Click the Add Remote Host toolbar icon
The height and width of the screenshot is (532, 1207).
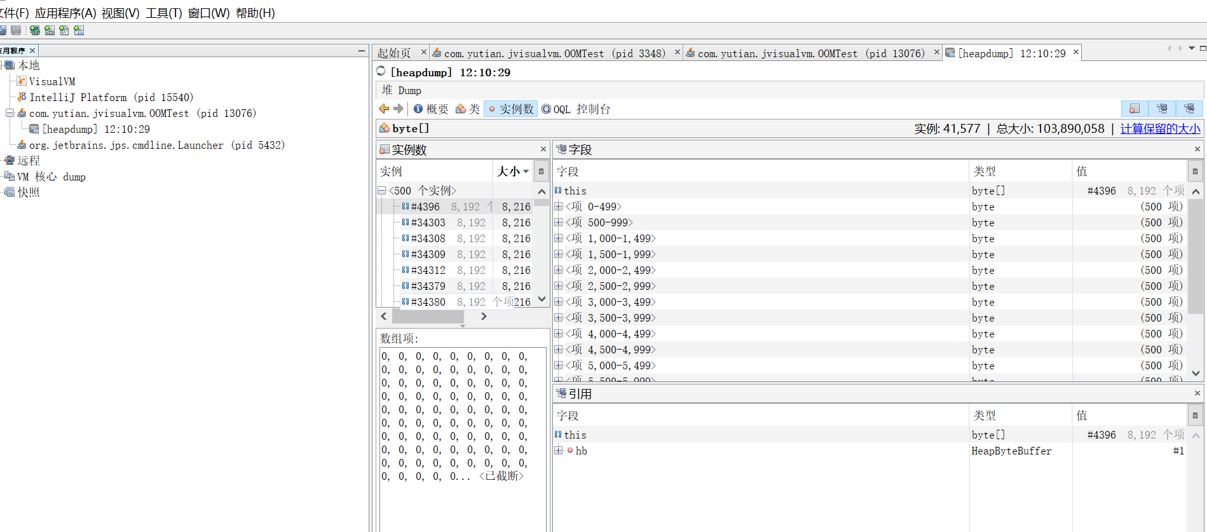point(35,30)
